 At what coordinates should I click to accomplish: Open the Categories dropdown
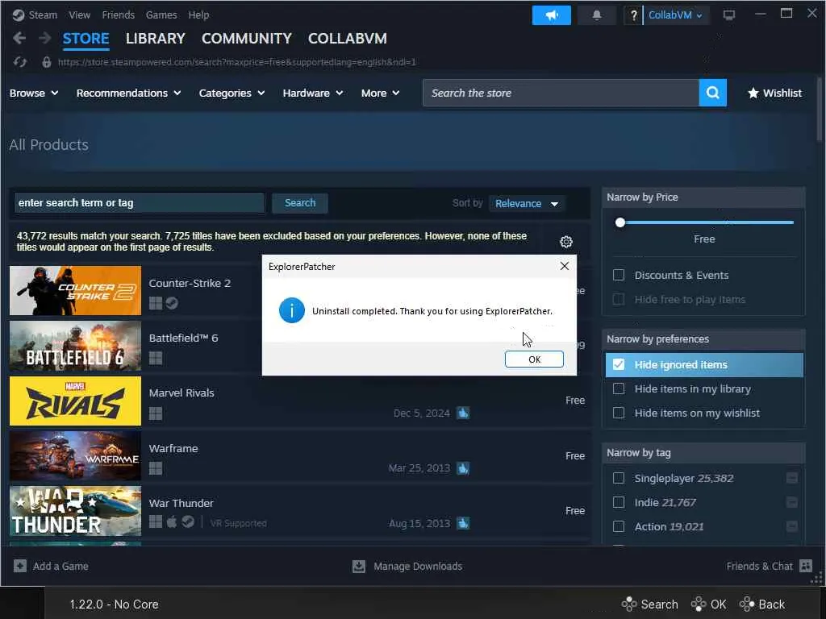[x=232, y=93]
